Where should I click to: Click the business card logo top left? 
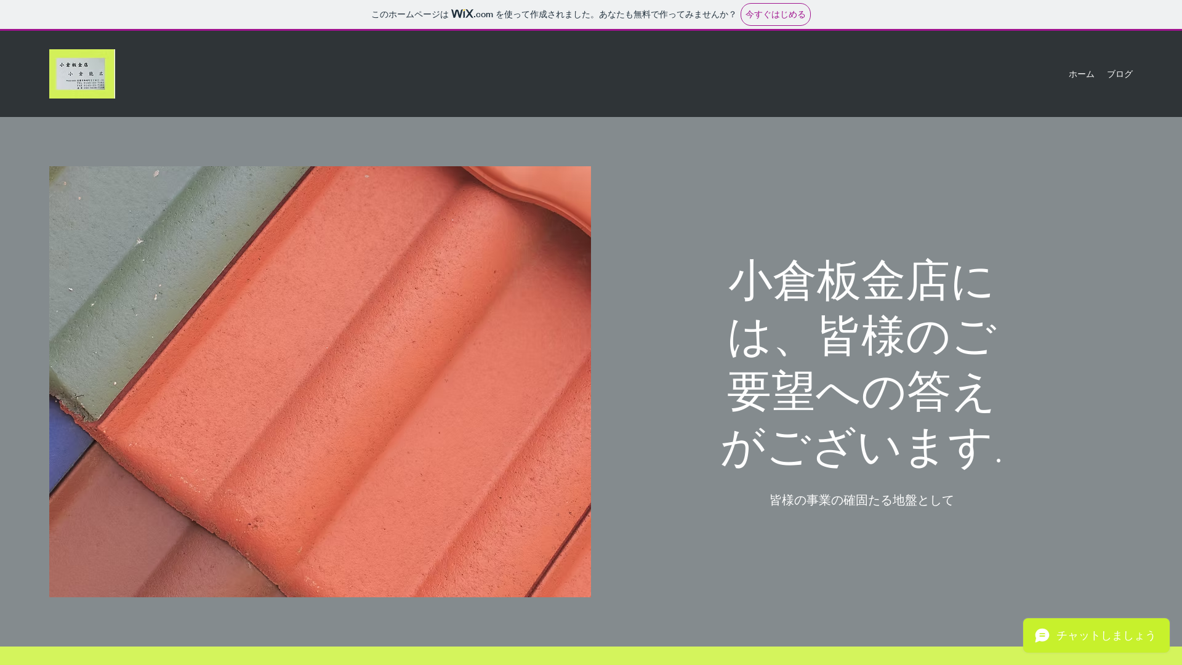click(x=82, y=73)
